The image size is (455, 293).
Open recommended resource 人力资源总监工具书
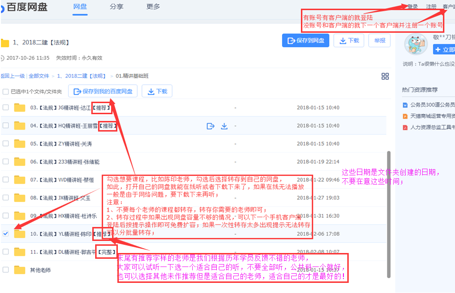(432, 127)
